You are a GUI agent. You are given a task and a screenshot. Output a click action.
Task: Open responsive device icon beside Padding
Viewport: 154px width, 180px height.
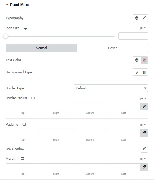coord(24,125)
